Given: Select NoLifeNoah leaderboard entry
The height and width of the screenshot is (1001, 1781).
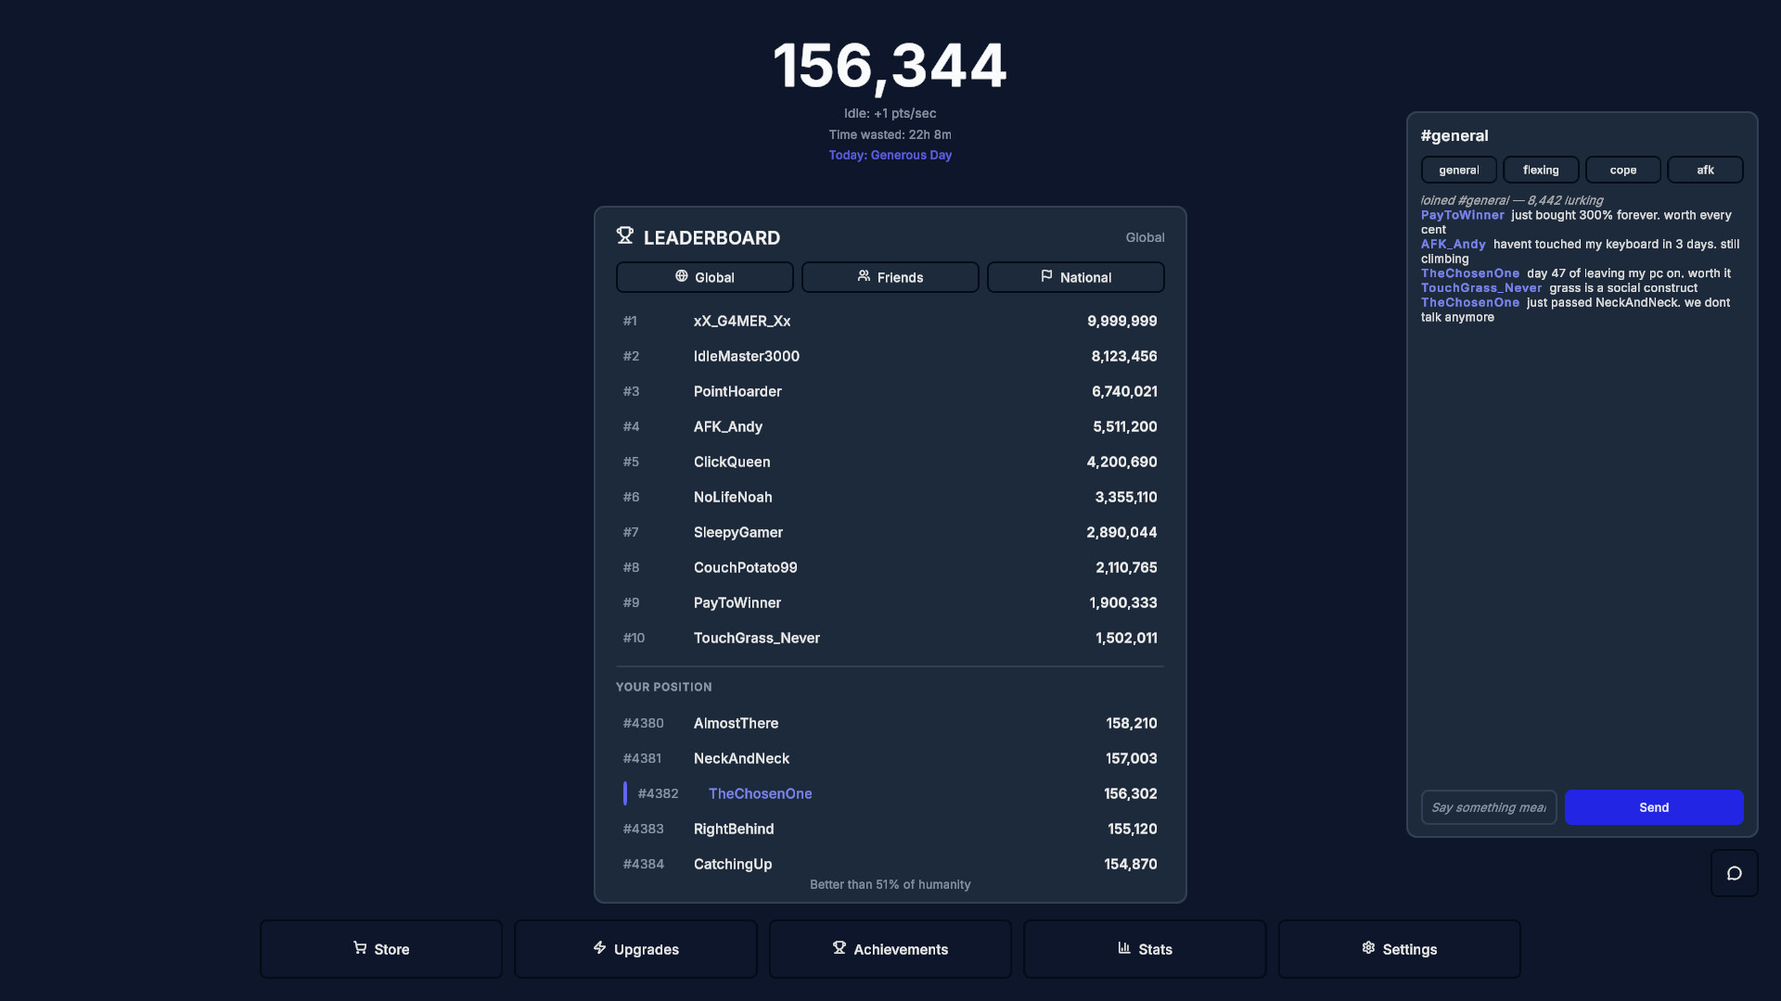Looking at the screenshot, I should click(890, 497).
